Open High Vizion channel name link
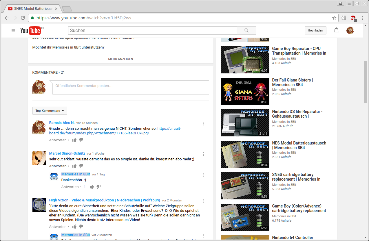 [x=105, y=200]
